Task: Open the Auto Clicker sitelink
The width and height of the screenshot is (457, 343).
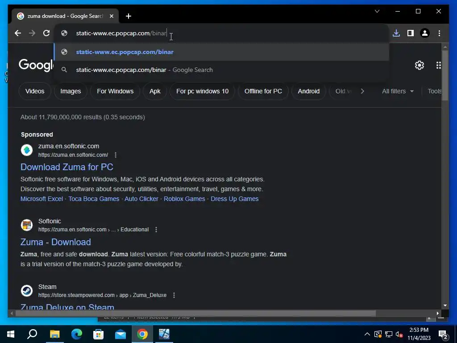Action: pos(141,199)
